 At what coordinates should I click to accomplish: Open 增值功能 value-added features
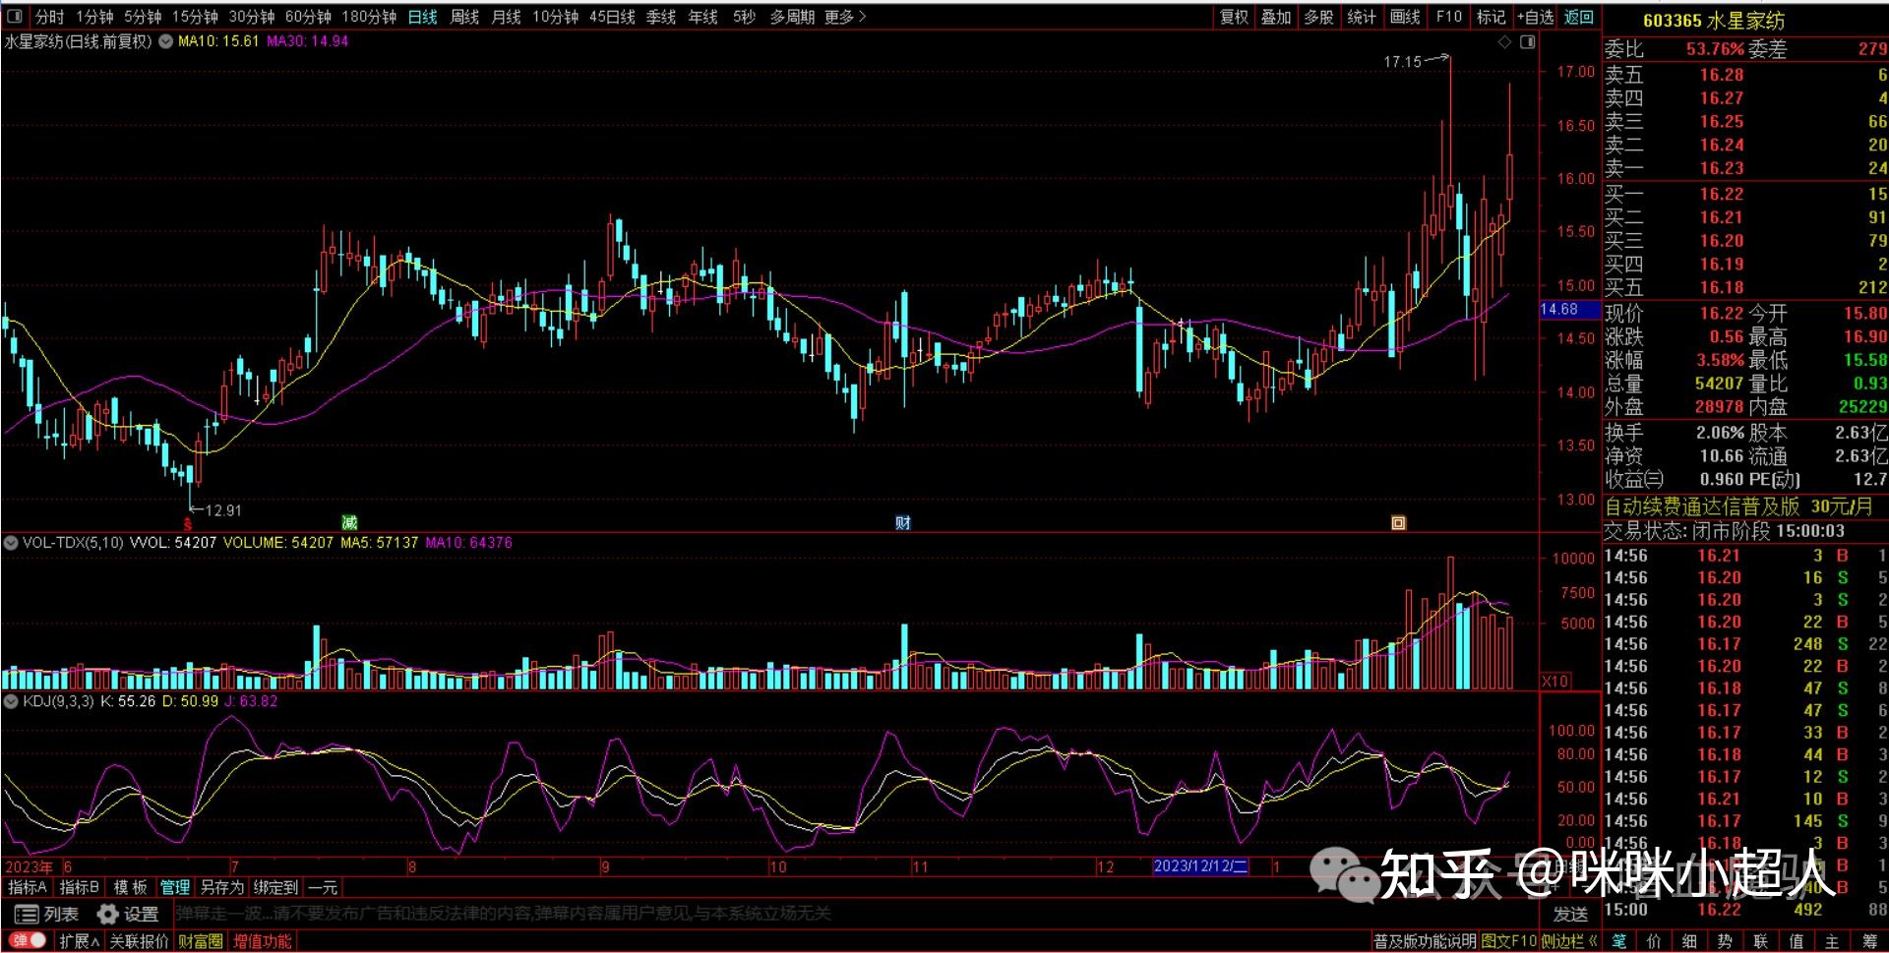[x=263, y=941]
